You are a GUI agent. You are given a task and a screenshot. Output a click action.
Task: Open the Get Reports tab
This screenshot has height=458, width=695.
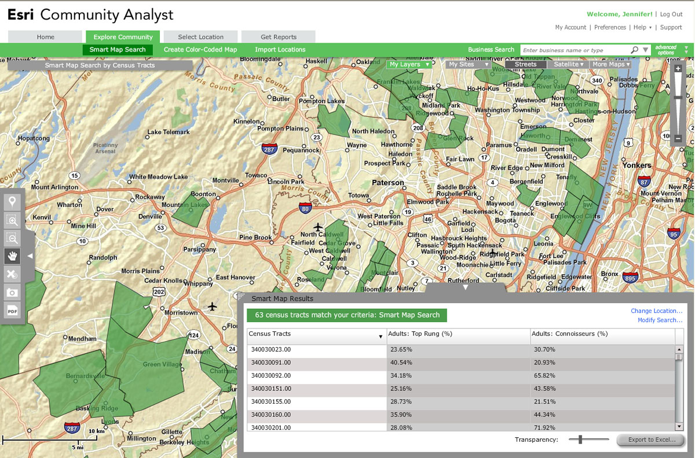(x=279, y=37)
